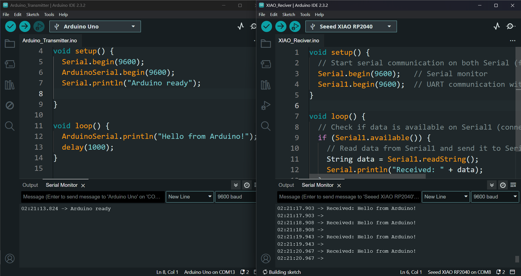Clear output lines icon in XIAO_Reciver Serial Monitor
Image resolution: width=521 pixels, height=276 pixels.
513,185
